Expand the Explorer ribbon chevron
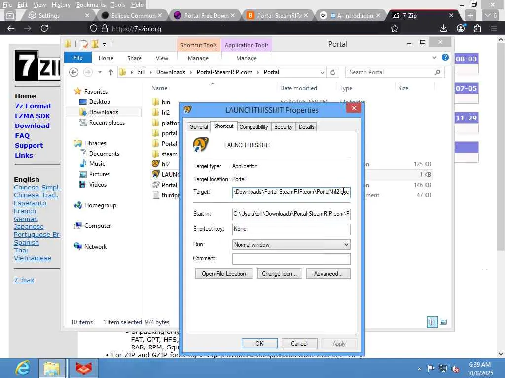505x378 pixels. click(434, 58)
